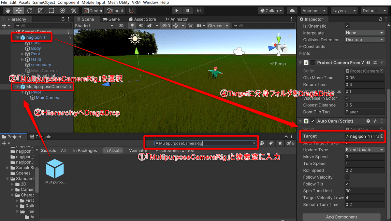Screen dimensions: 391x221
Task: Click the Play button
Action: click(177, 11)
